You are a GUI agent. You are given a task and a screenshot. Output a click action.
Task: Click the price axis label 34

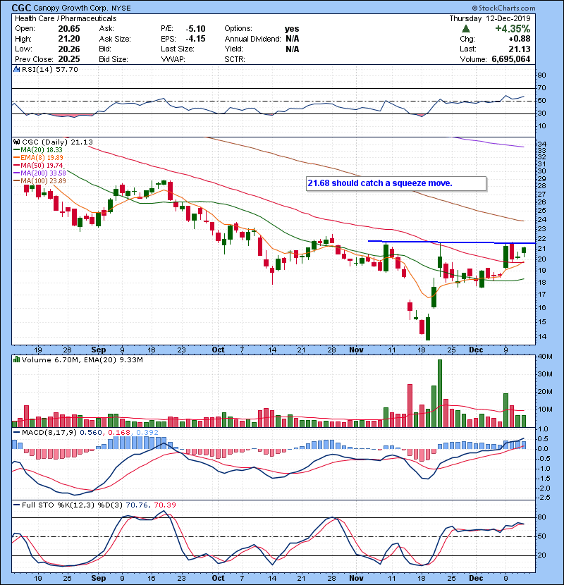[541, 144]
